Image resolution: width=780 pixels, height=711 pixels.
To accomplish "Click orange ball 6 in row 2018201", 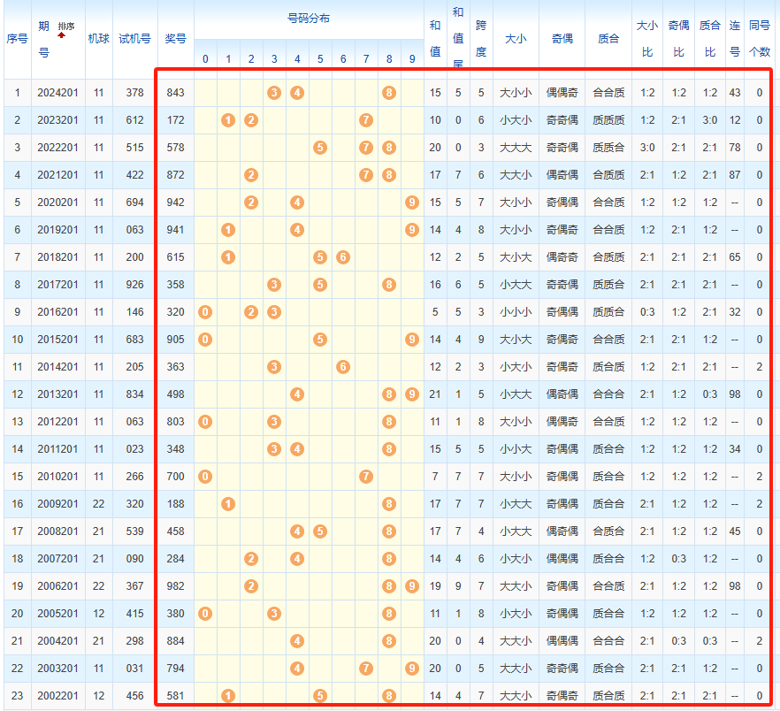I will [343, 257].
